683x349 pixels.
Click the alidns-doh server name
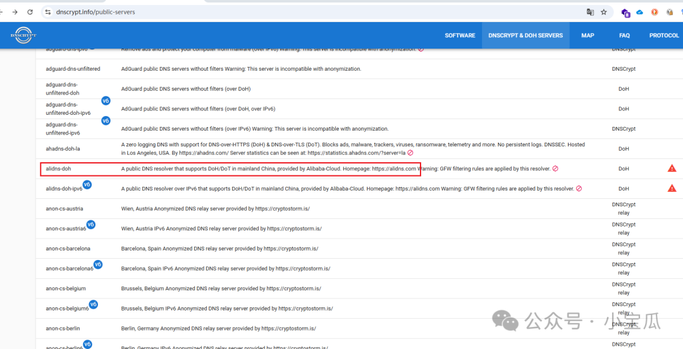58,169
